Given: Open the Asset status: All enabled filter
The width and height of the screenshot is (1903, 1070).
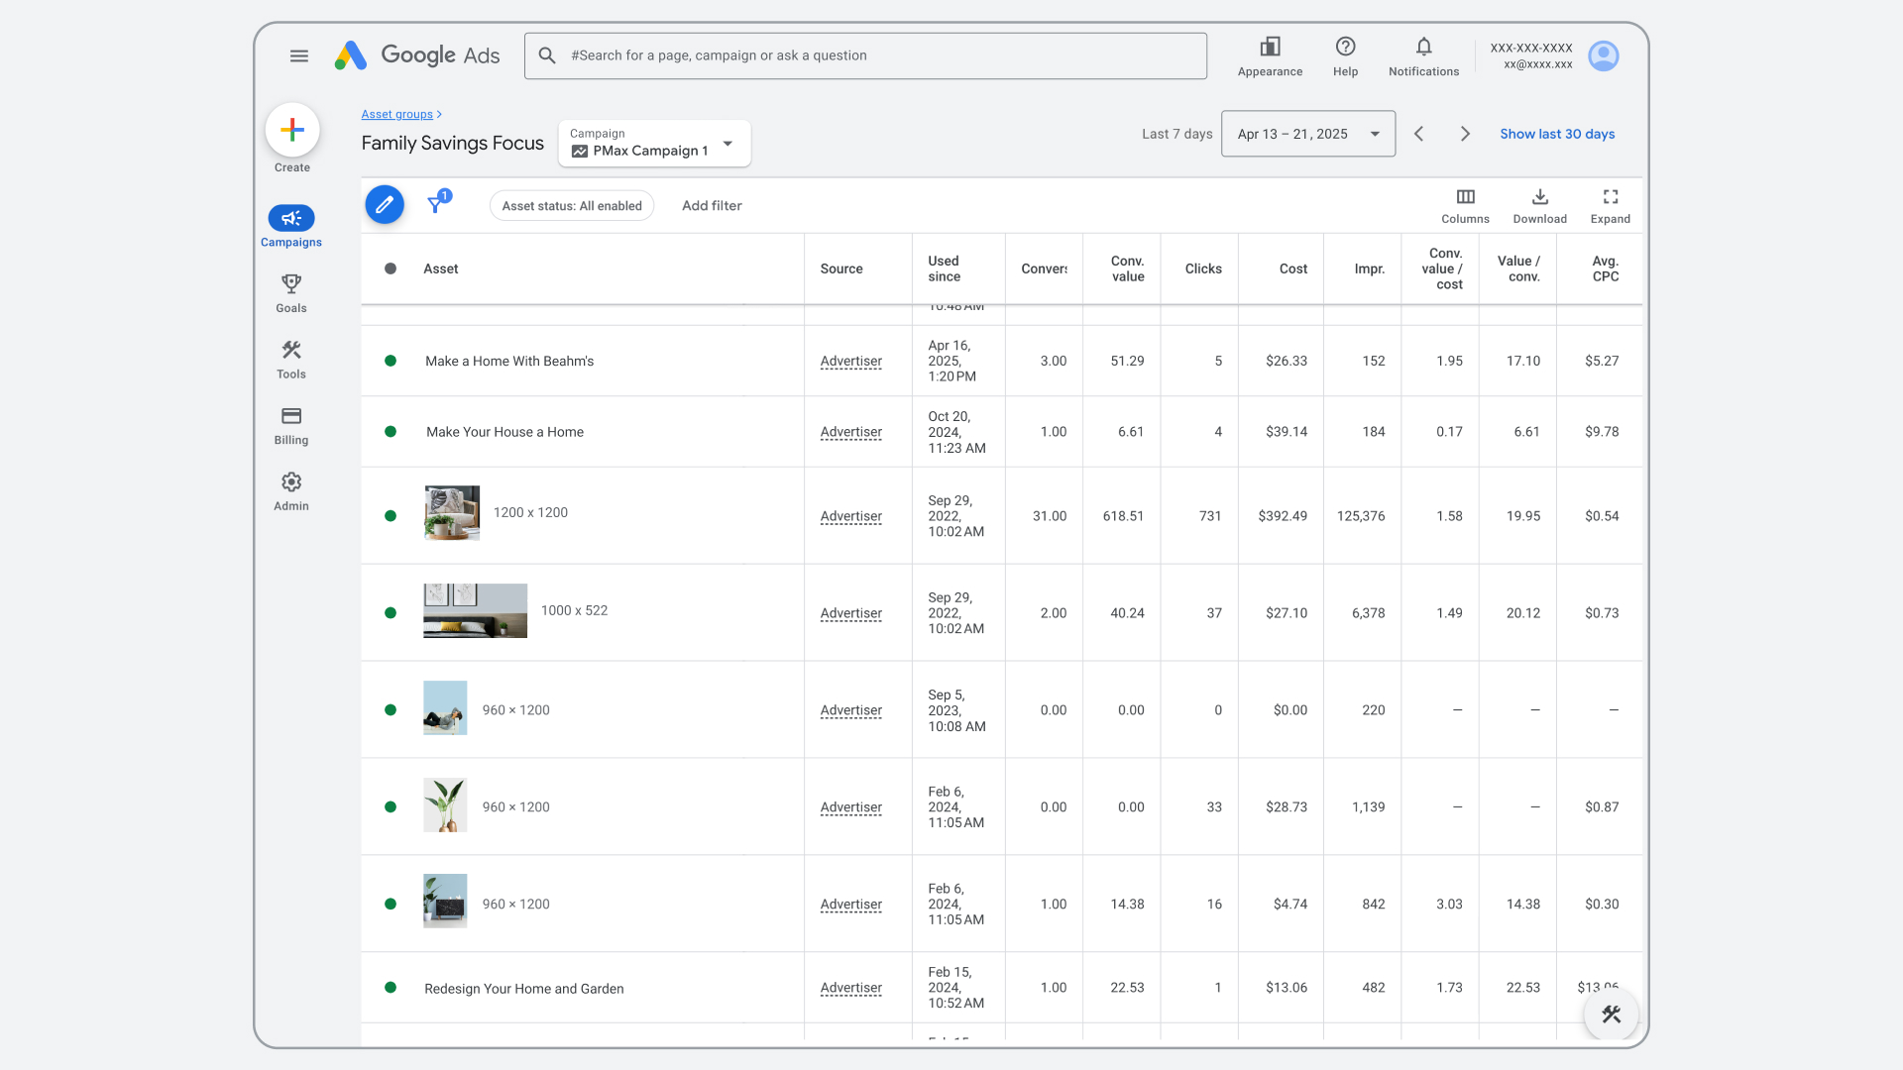Looking at the screenshot, I should click(571, 205).
